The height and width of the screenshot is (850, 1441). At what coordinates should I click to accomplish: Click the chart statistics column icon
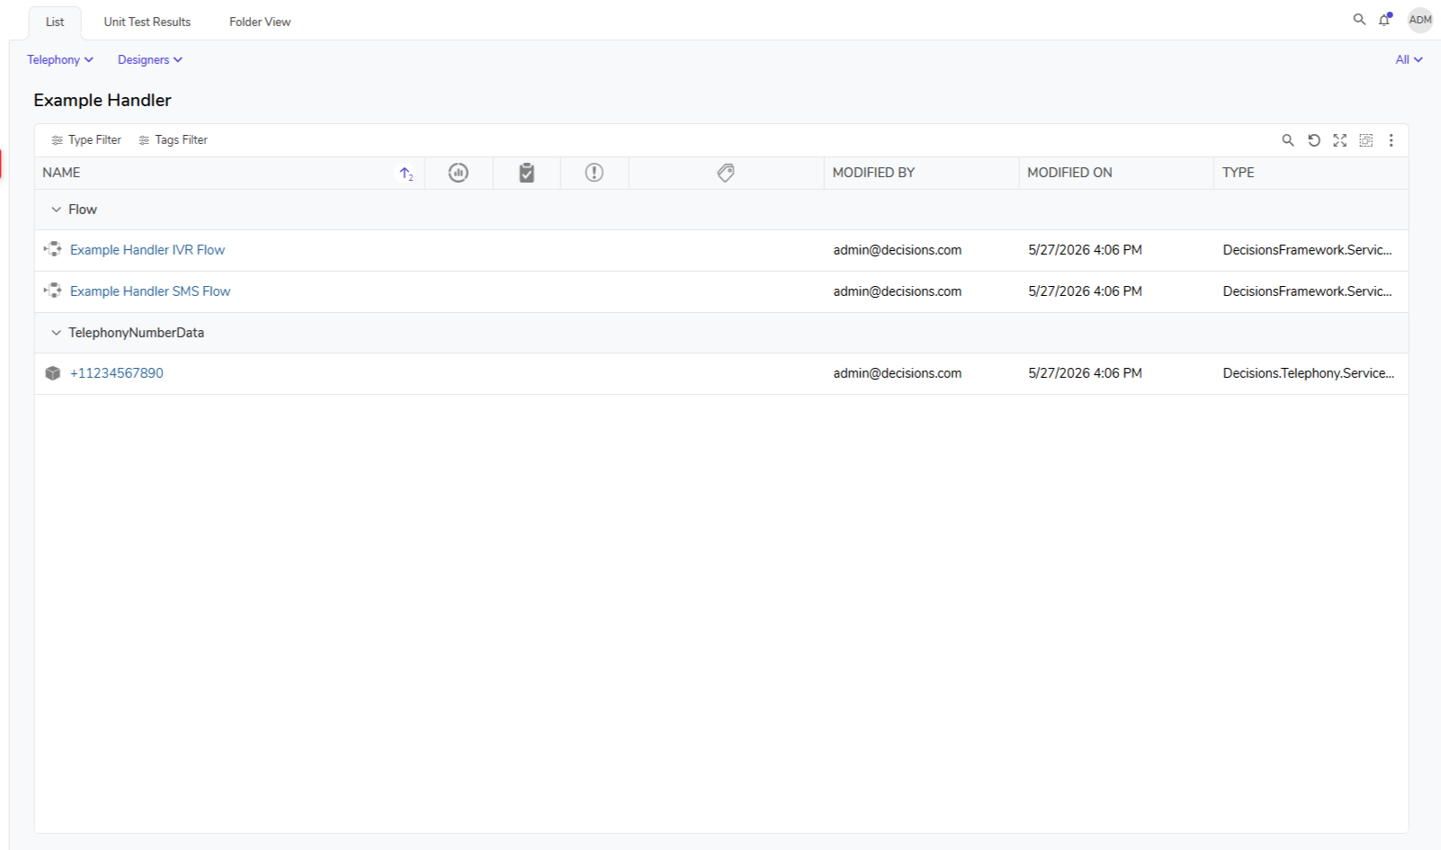click(x=459, y=173)
